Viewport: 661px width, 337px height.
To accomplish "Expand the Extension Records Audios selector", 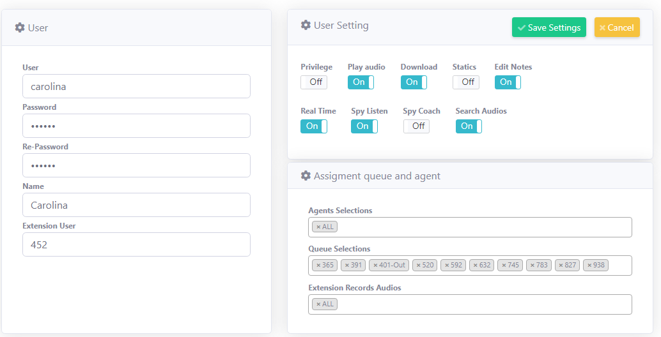I will click(x=479, y=304).
